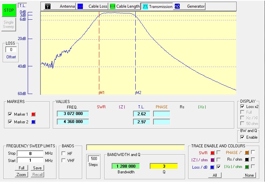Enable the HF bands checkbox
The height and width of the screenshot is (182, 265).
(x=63, y=153)
